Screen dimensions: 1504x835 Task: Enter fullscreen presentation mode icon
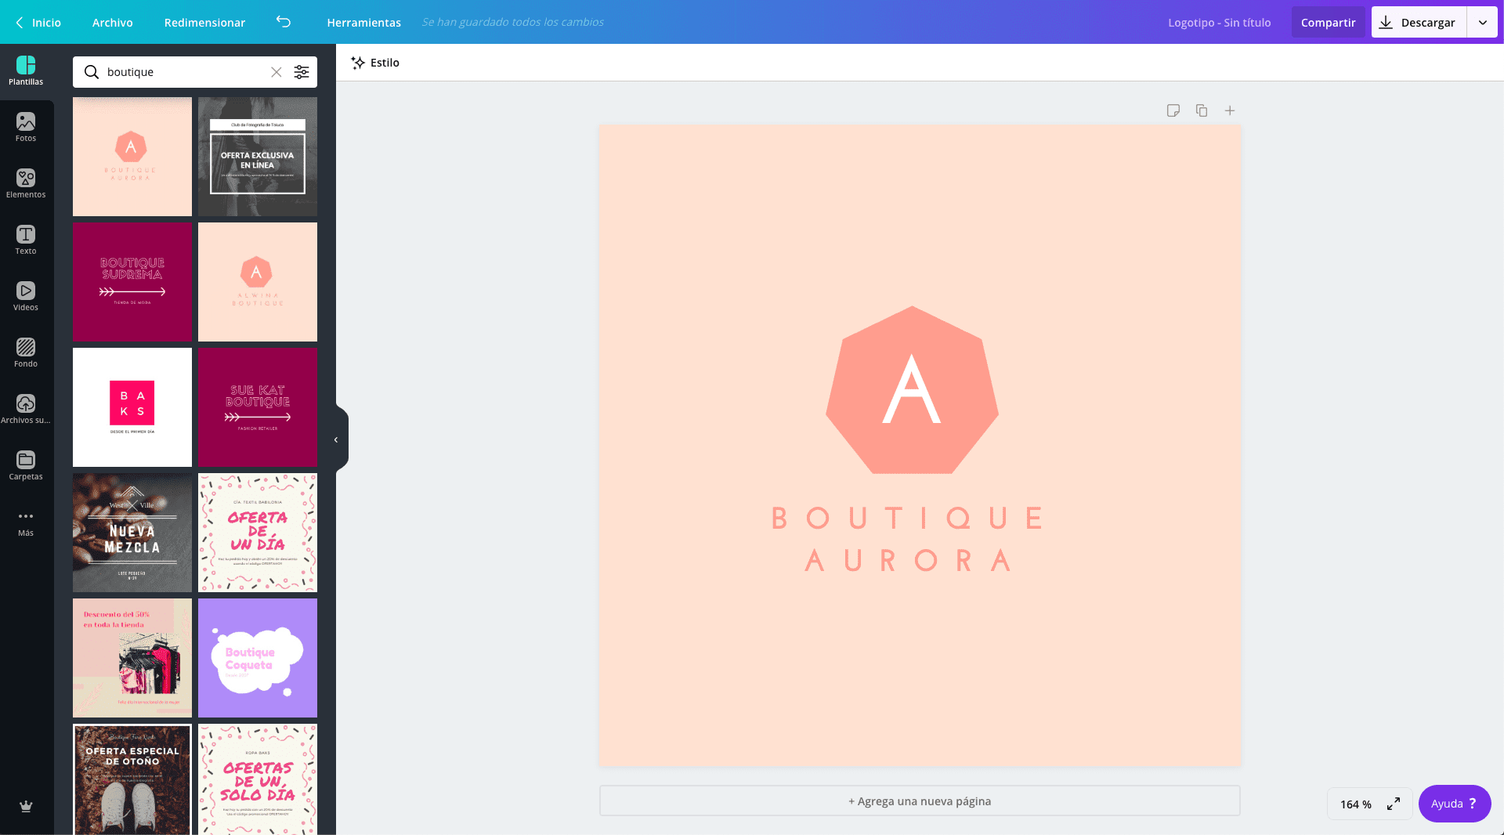pos(1394,804)
